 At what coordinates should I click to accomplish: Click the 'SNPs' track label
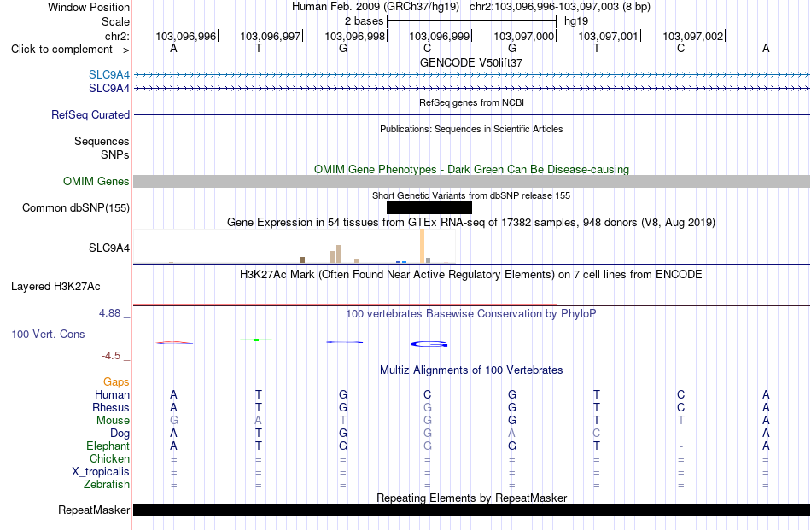coord(115,154)
